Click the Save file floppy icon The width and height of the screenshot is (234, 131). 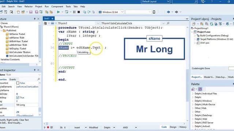pos(31,12)
